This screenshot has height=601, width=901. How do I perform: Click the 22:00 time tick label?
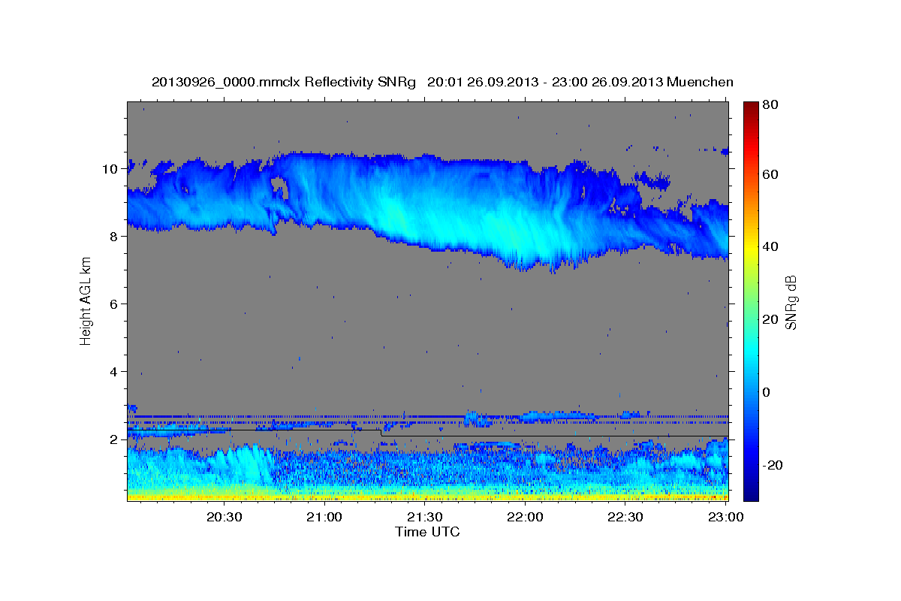point(526,518)
